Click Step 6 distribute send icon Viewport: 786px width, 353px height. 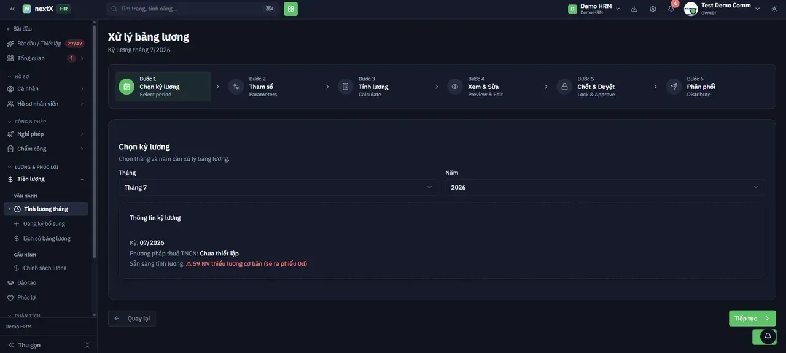(x=674, y=87)
